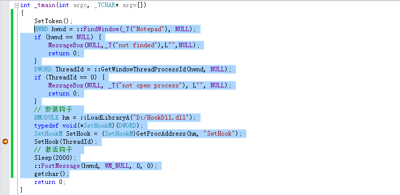Image resolution: width=400 pixels, height=195 pixels.
Task: Click the GetProcAddress "SetHook" line
Action: click(x=138, y=134)
